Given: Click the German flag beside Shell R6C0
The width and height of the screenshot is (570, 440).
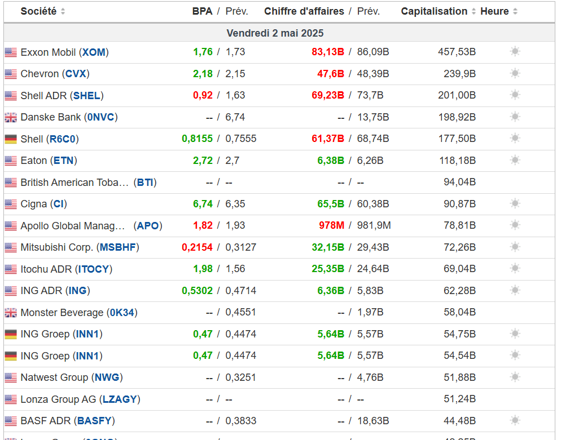Looking at the screenshot, I should (x=11, y=139).
